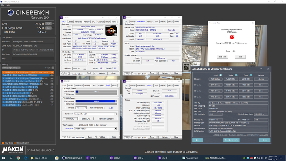Open the Help menu in Cinebench
The width and height of the screenshot is (286, 161).
pyautogui.click(x=8, y=5)
